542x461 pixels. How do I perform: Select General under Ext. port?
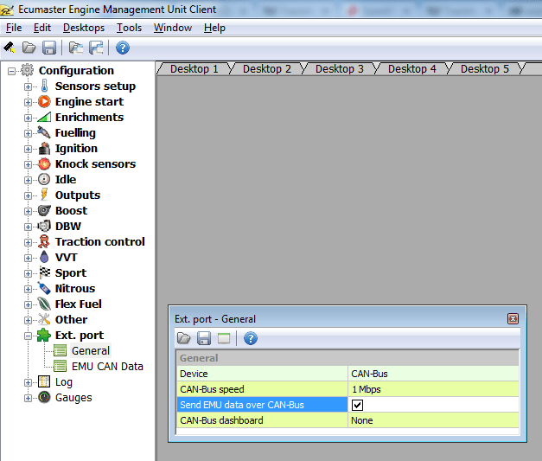click(x=91, y=350)
